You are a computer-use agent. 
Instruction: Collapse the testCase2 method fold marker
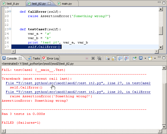(x=10, y=29)
